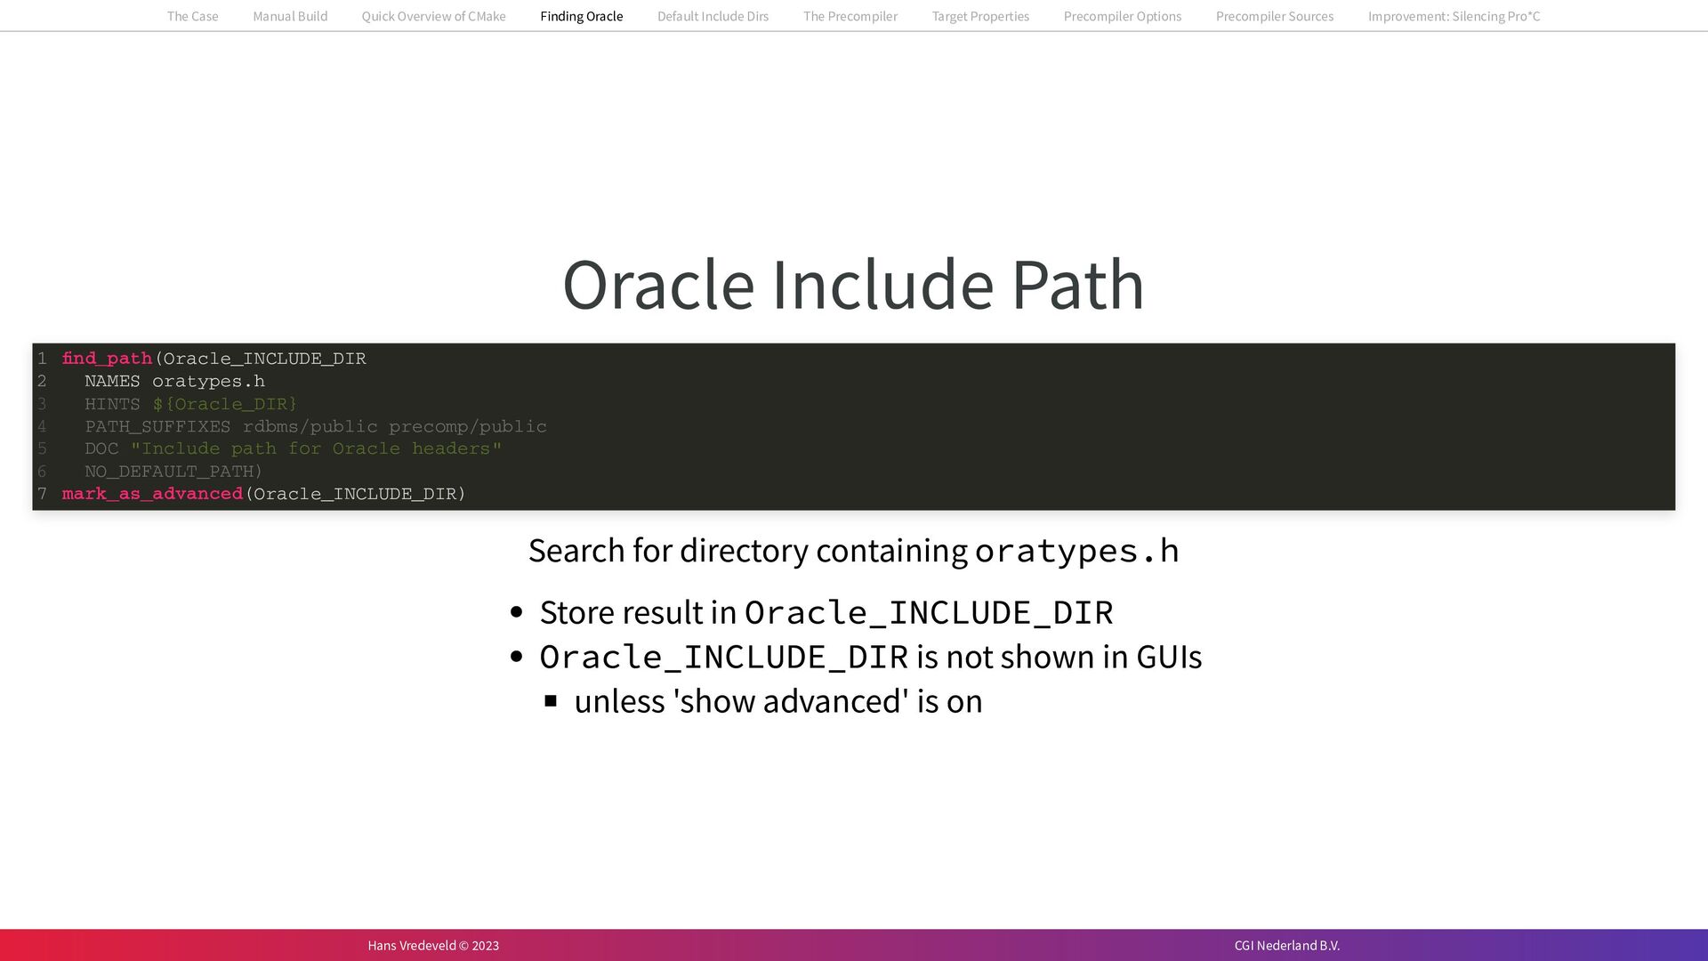Click the HINTS ${Oracle_DIR} code line

pyautogui.click(x=190, y=404)
